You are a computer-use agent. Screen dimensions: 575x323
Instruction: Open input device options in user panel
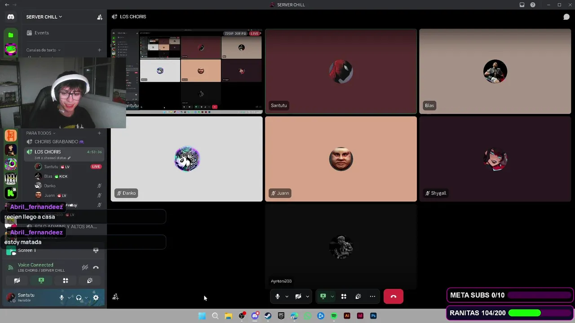69,297
